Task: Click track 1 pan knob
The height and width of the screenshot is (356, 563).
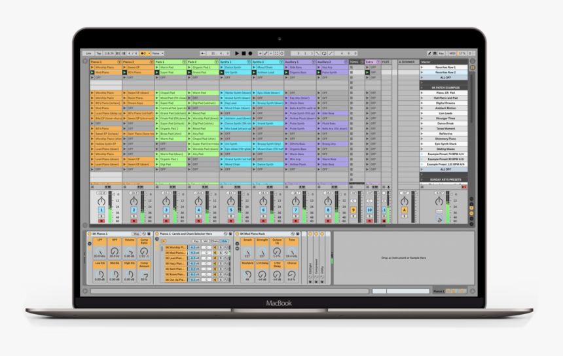Action: click(101, 202)
